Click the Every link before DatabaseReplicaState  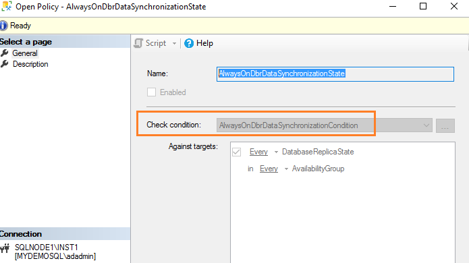tap(258, 152)
